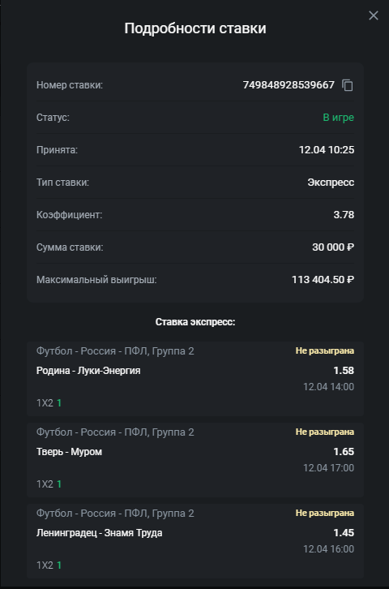Click the 30 000 ₽ stake amount

(333, 247)
